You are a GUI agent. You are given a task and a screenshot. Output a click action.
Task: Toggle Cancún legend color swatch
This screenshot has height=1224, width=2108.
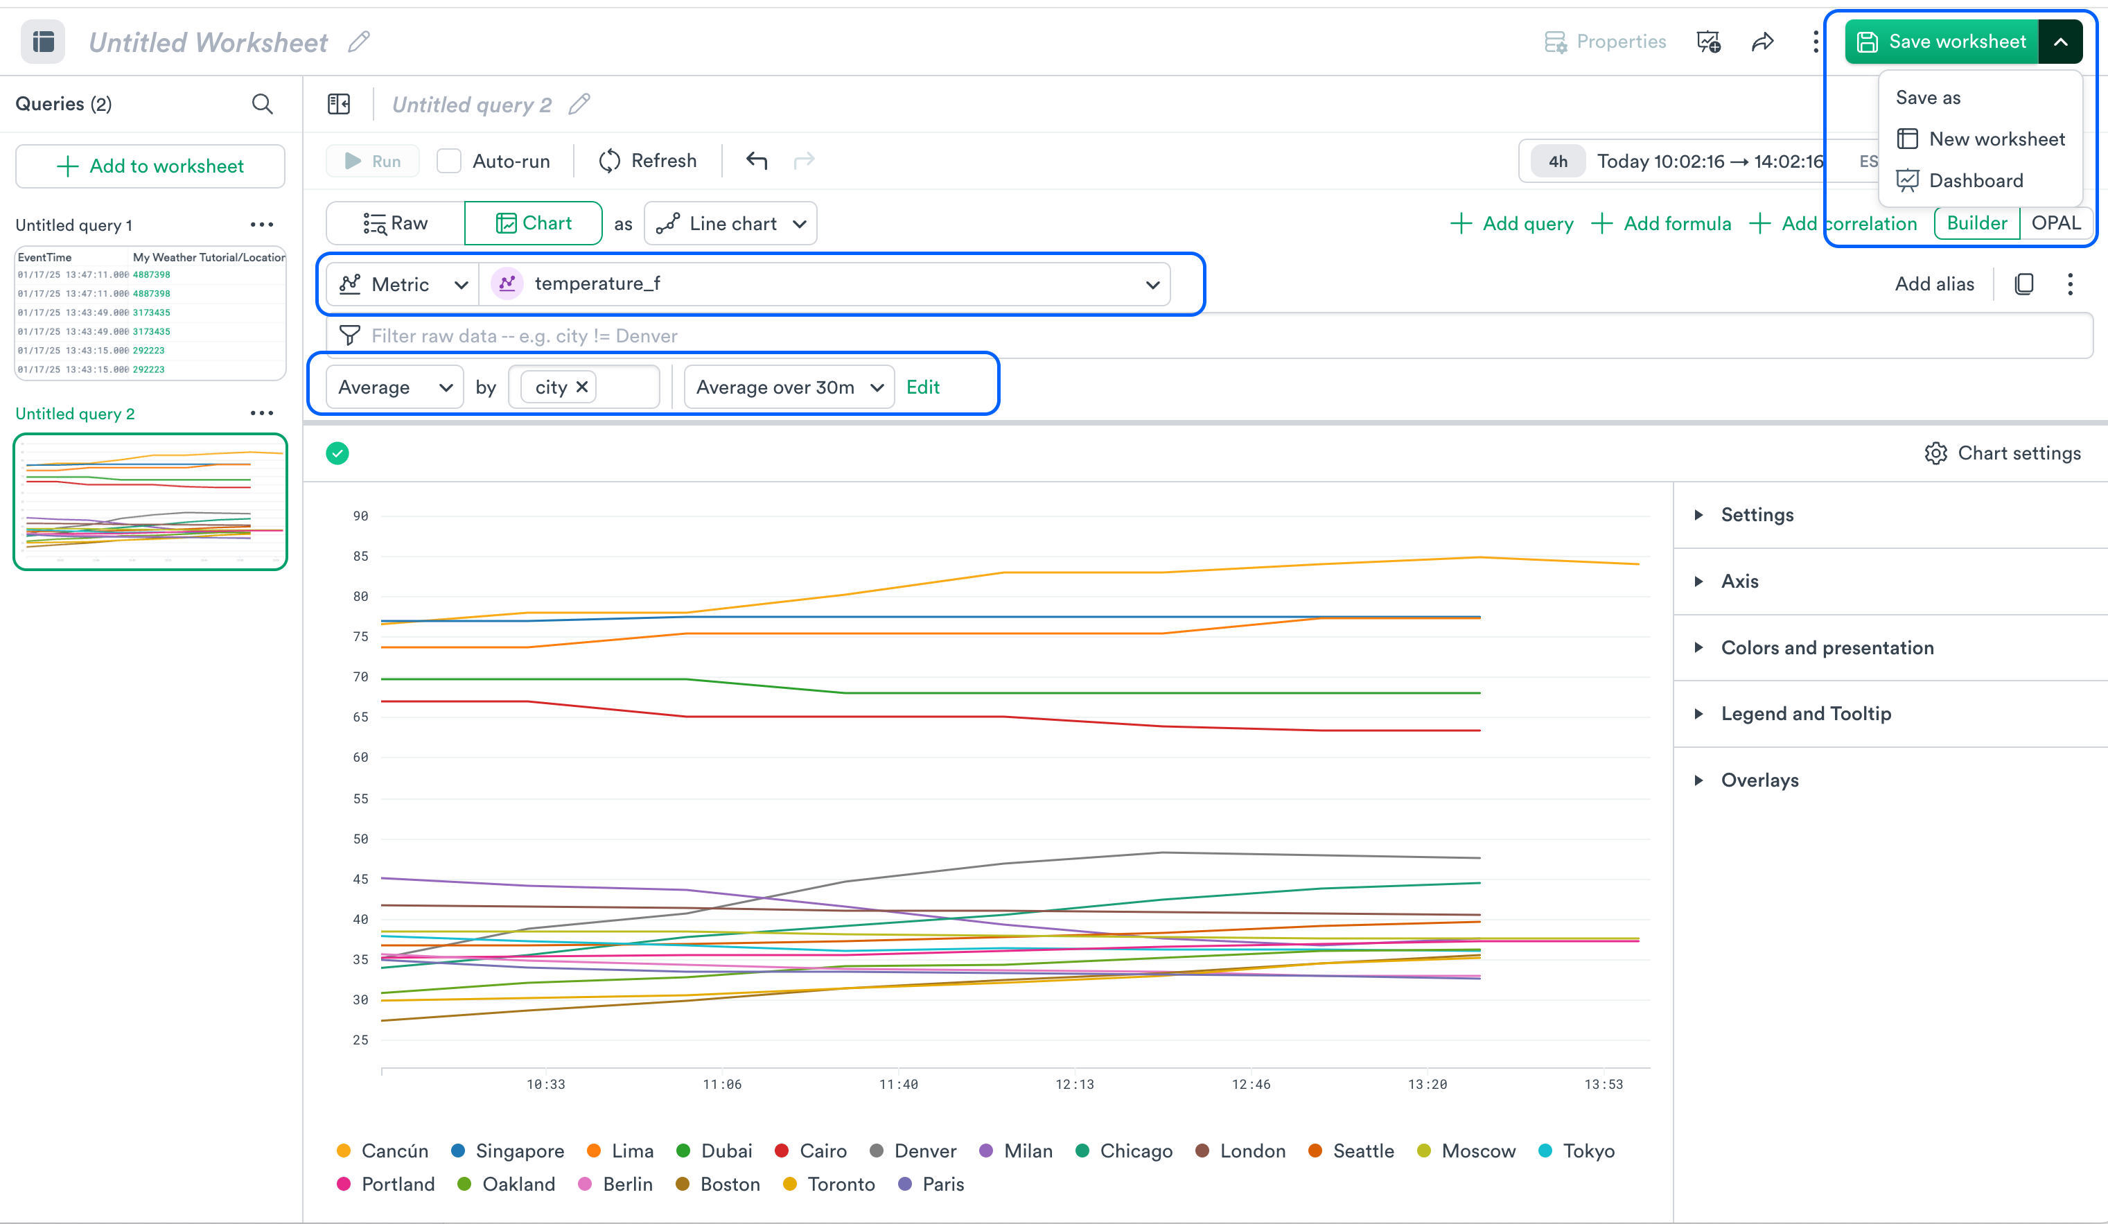tap(344, 1151)
